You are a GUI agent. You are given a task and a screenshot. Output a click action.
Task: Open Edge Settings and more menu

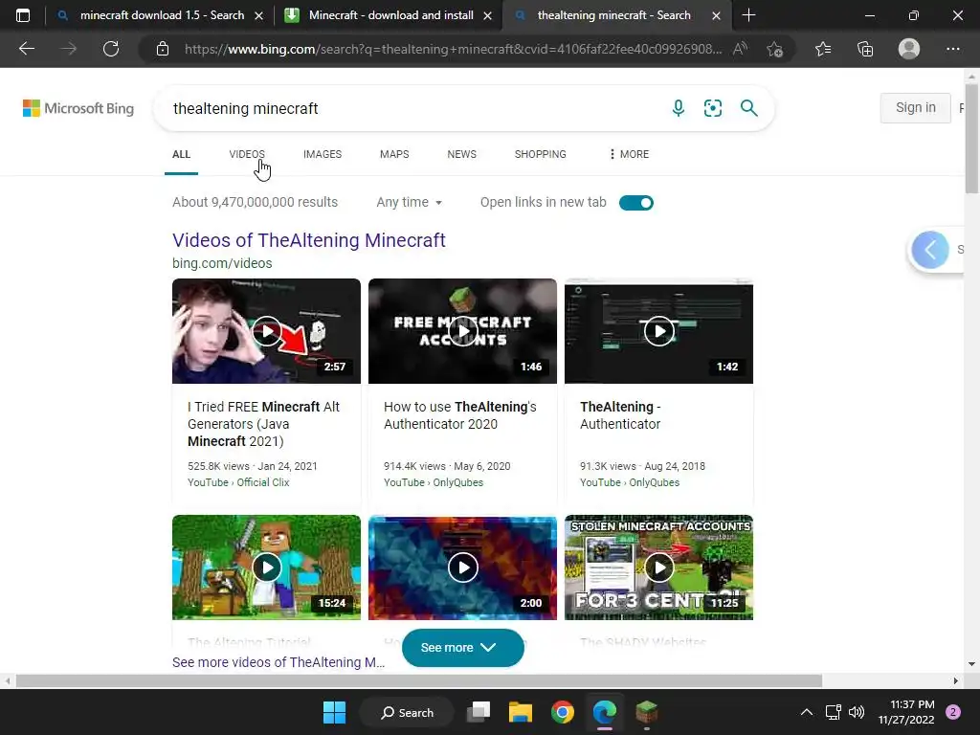click(952, 49)
